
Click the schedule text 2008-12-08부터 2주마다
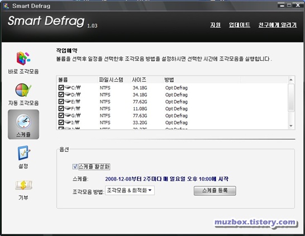(x=134, y=179)
